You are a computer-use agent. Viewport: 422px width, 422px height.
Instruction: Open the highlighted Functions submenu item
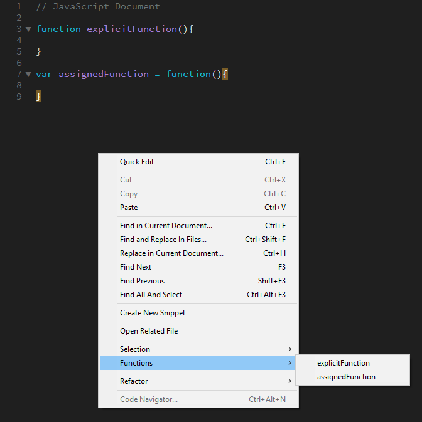coord(136,363)
